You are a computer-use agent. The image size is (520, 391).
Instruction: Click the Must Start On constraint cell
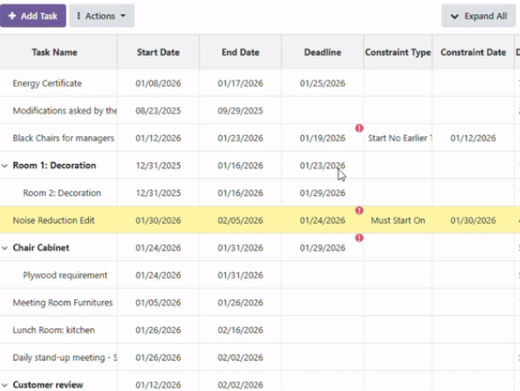point(398,221)
